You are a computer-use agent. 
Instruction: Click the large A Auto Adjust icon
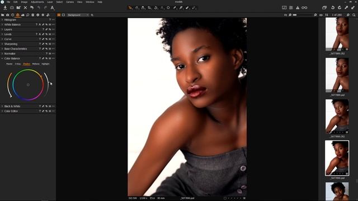tap(52, 8)
